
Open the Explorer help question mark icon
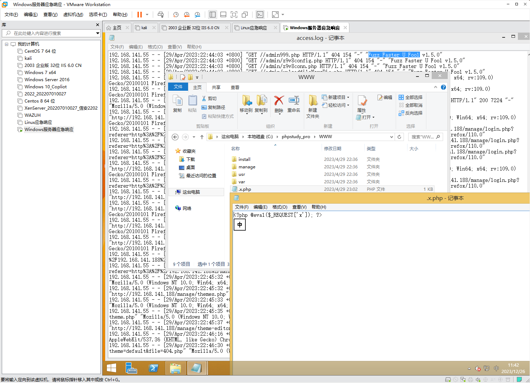point(443,87)
